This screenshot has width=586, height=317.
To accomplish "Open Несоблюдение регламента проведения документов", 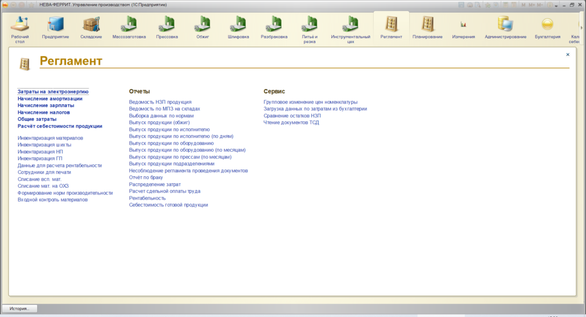I will tap(188, 171).
